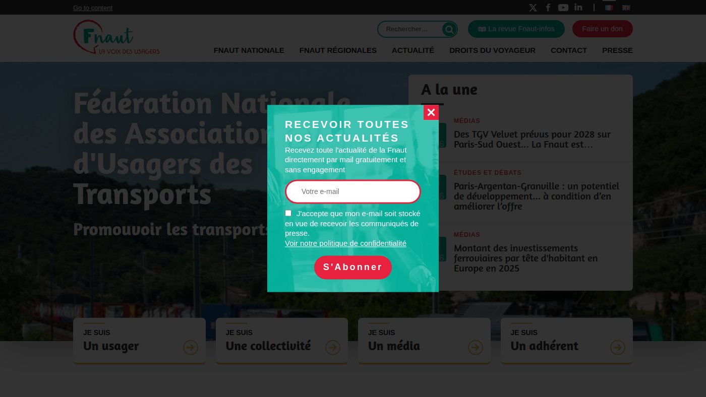This screenshot has width=706, height=397.
Task: Click the Recevoir toutes nos actualités popup heading
Action: coord(347,131)
